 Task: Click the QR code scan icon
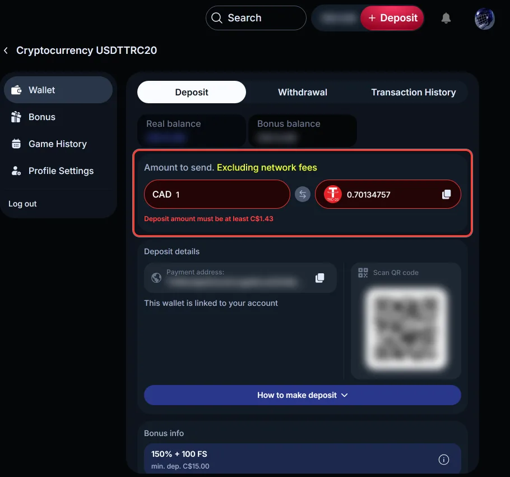click(x=363, y=273)
